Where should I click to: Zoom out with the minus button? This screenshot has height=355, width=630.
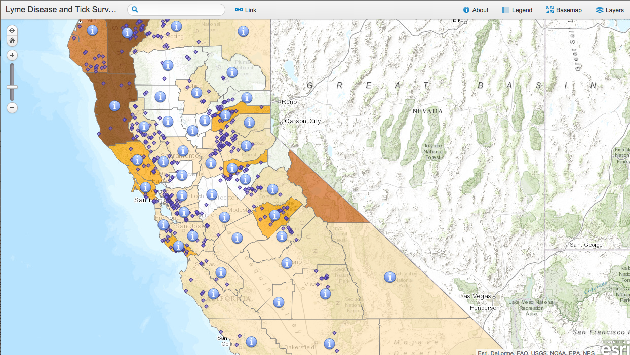[x=12, y=108]
